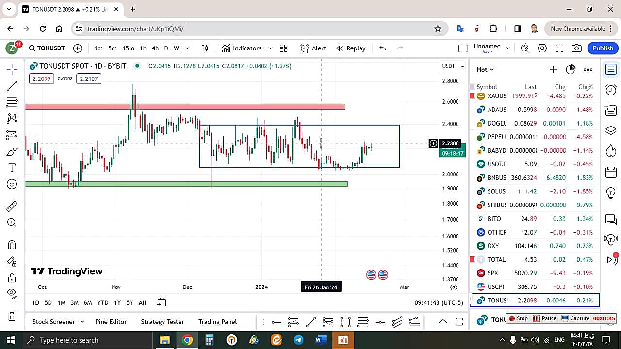This screenshot has width=621, height=349.
Task: Select the crosshair cursor tool
Action: pos(12,70)
